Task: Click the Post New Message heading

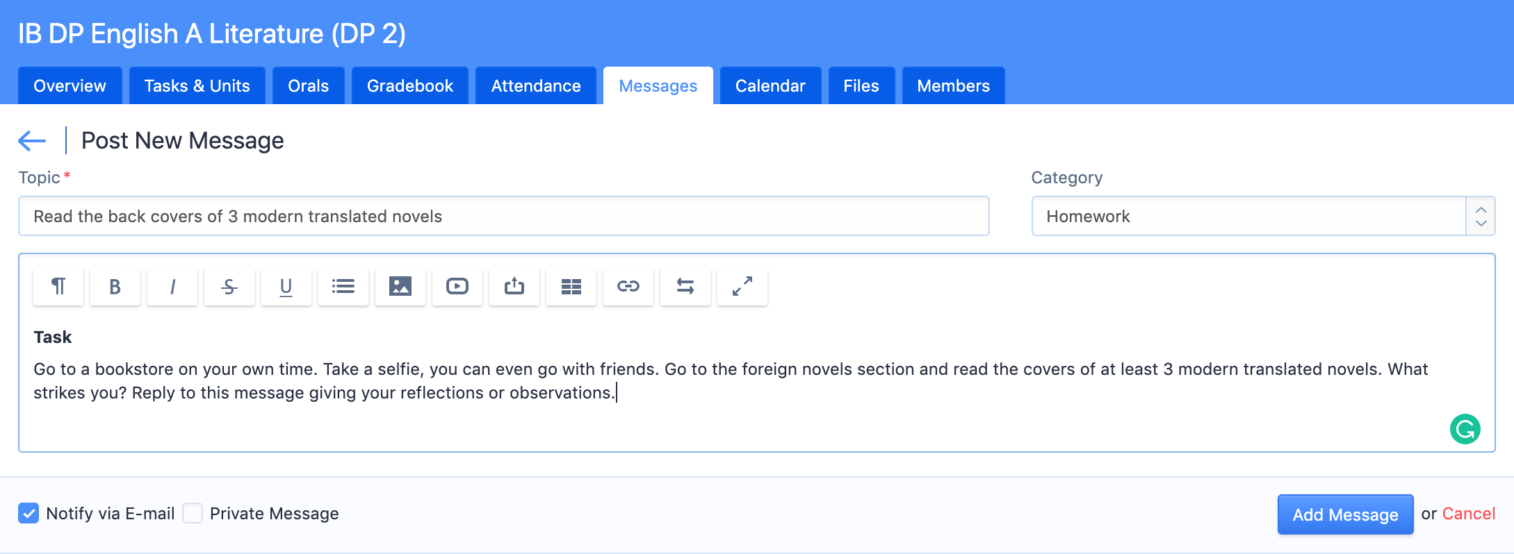Action: point(183,141)
